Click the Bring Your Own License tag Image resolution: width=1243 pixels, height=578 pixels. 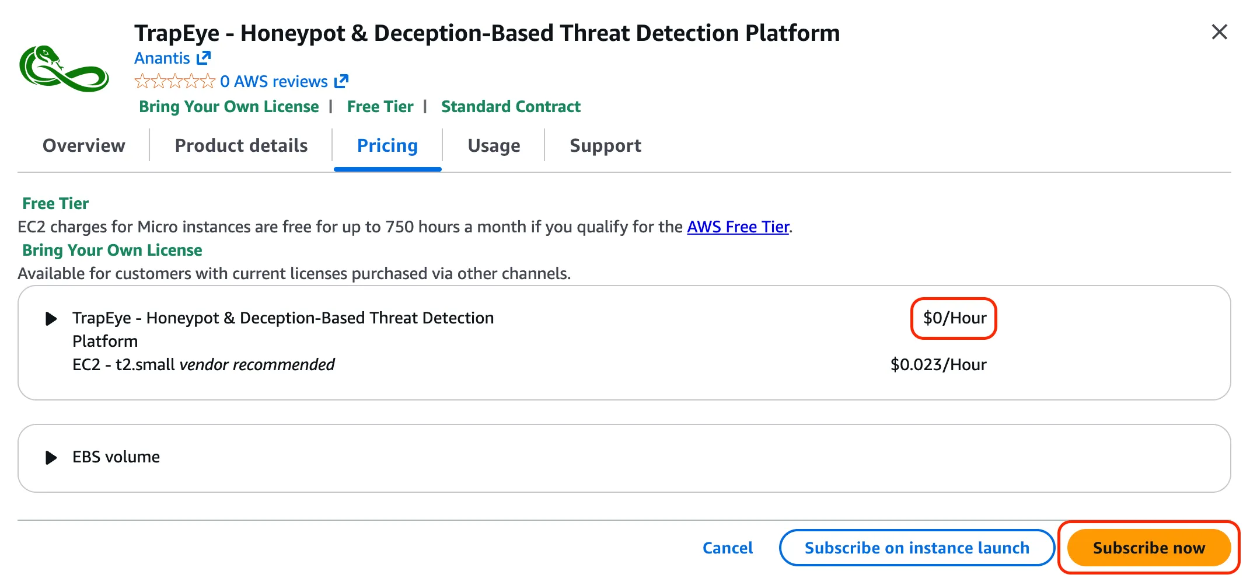coord(229,106)
